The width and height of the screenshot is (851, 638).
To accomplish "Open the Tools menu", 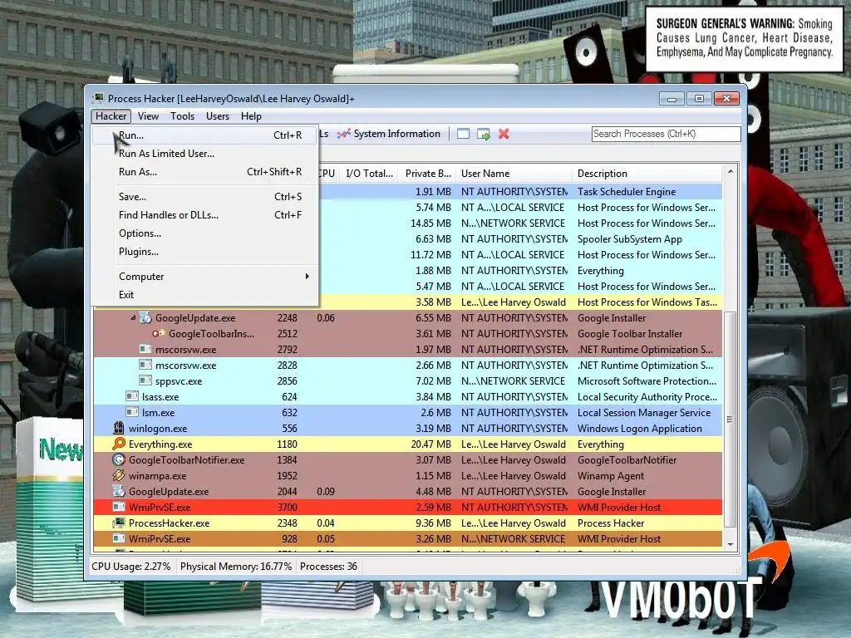I will 182,116.
